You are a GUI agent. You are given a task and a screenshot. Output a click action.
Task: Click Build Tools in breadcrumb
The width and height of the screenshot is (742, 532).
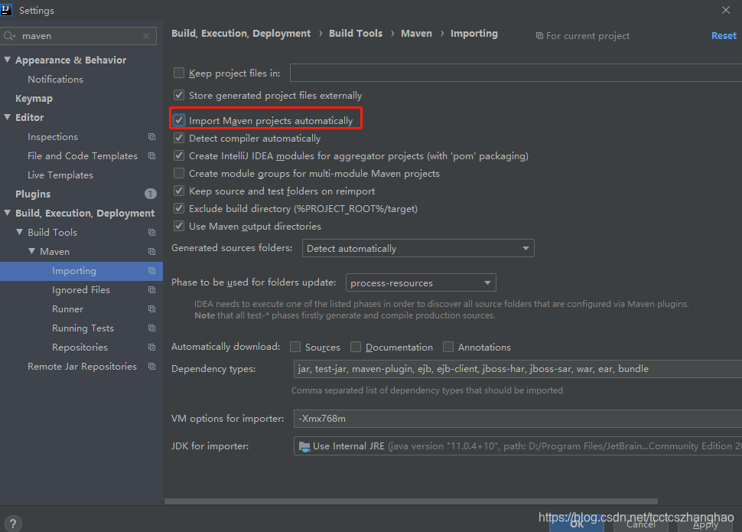pos(356,34)
